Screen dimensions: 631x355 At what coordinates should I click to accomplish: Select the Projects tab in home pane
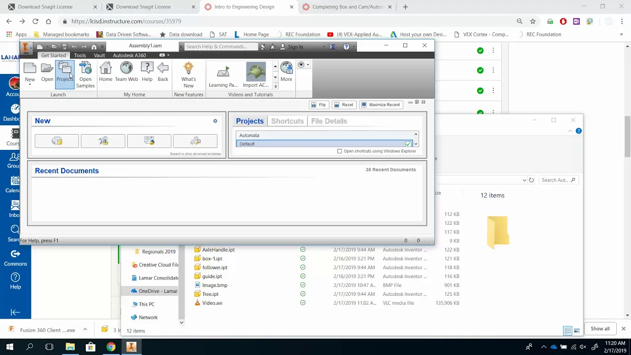[x=249, y=121]
